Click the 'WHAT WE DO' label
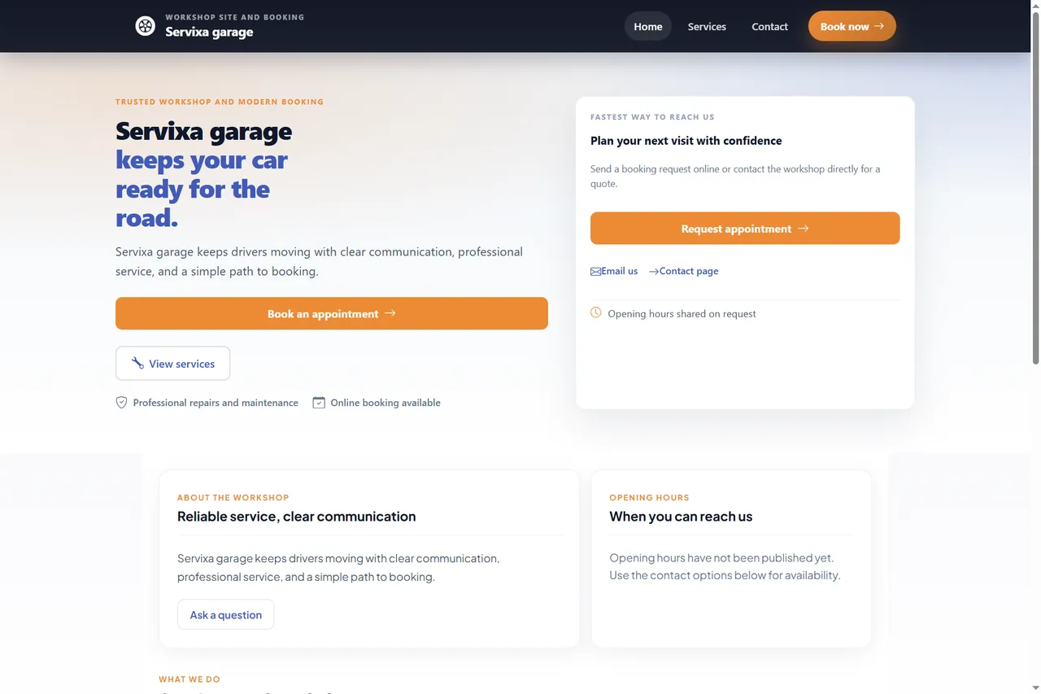 click(189, 679)
